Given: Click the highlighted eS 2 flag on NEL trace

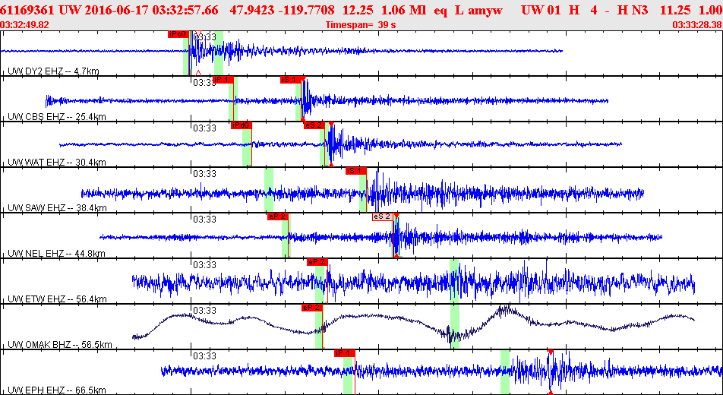Looking at the screenshot, I should pos(382,216).
